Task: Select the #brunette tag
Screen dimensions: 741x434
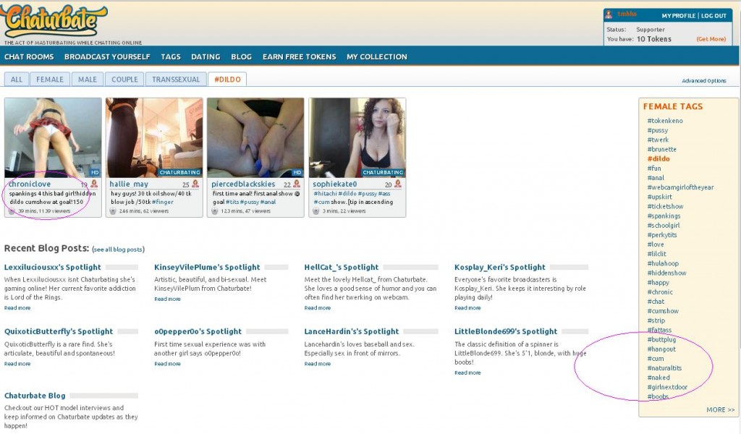Action: click(x=661, y=149)
